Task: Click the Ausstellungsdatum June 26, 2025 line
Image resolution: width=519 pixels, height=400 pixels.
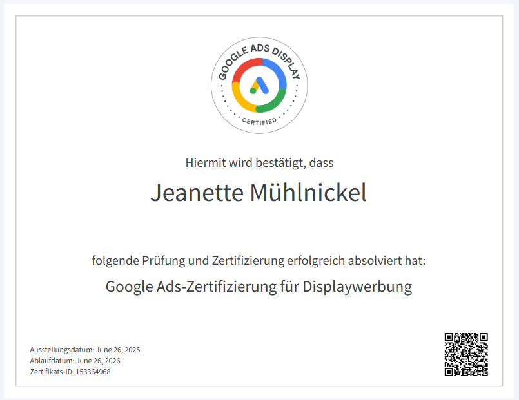Action: [84, 350]
